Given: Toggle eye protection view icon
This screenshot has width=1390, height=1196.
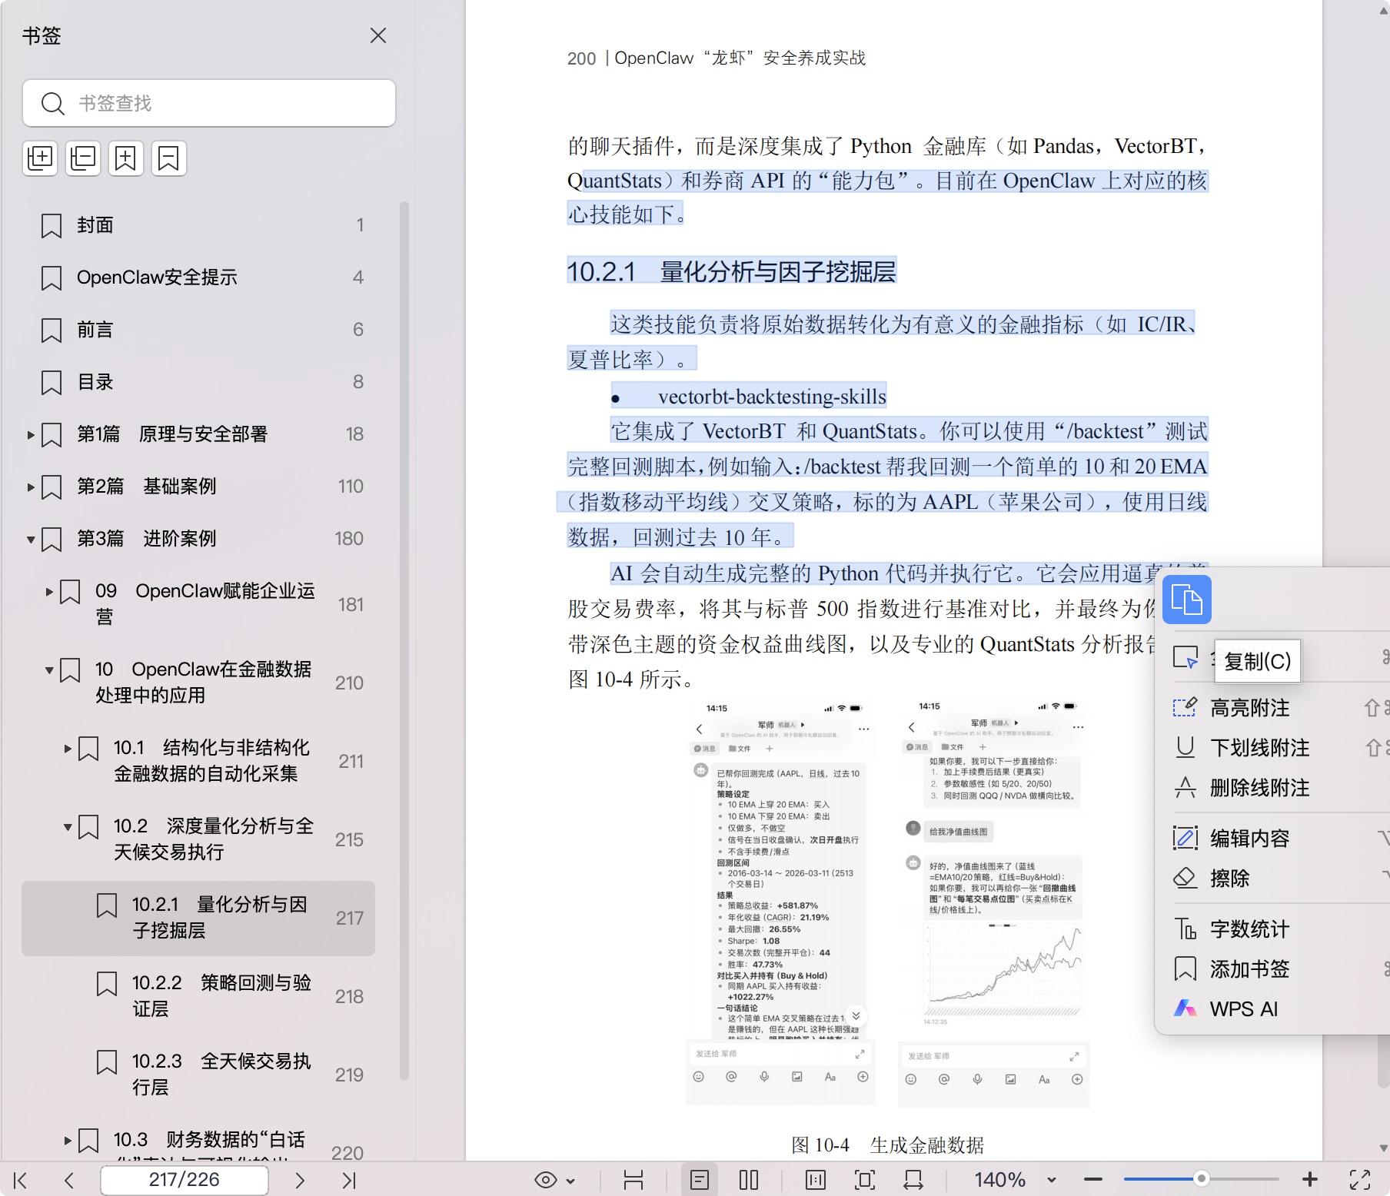Looking at the screenshot, I should [x=546, y=1180].
